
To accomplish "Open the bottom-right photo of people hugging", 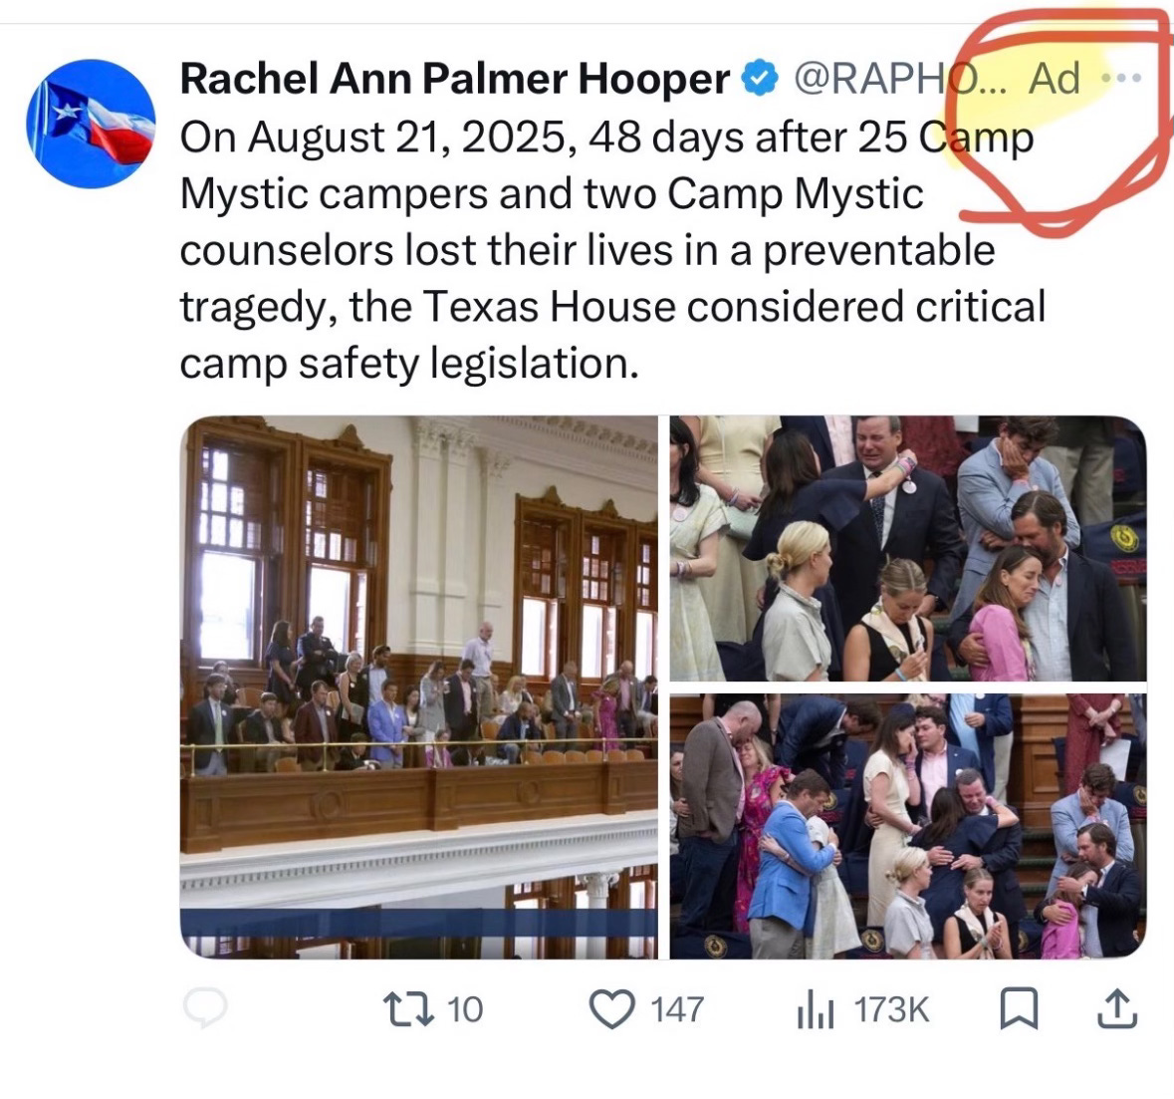I will click(x=908, y=826).
